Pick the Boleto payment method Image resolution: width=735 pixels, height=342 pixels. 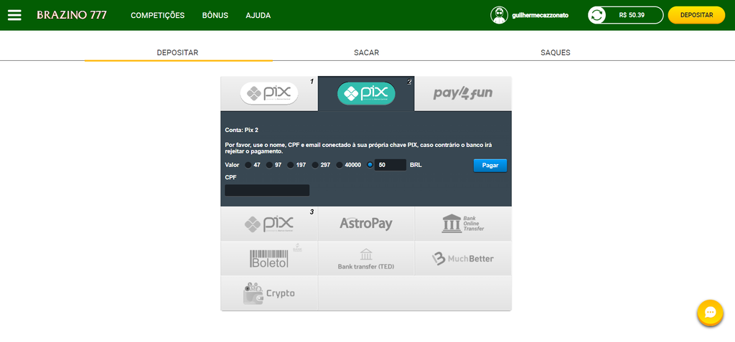pos(269,259)
